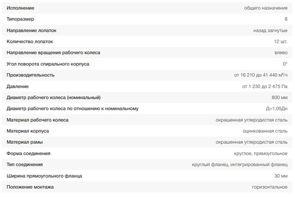Click the "800 мм" wheel diameter value

[280, 97]
